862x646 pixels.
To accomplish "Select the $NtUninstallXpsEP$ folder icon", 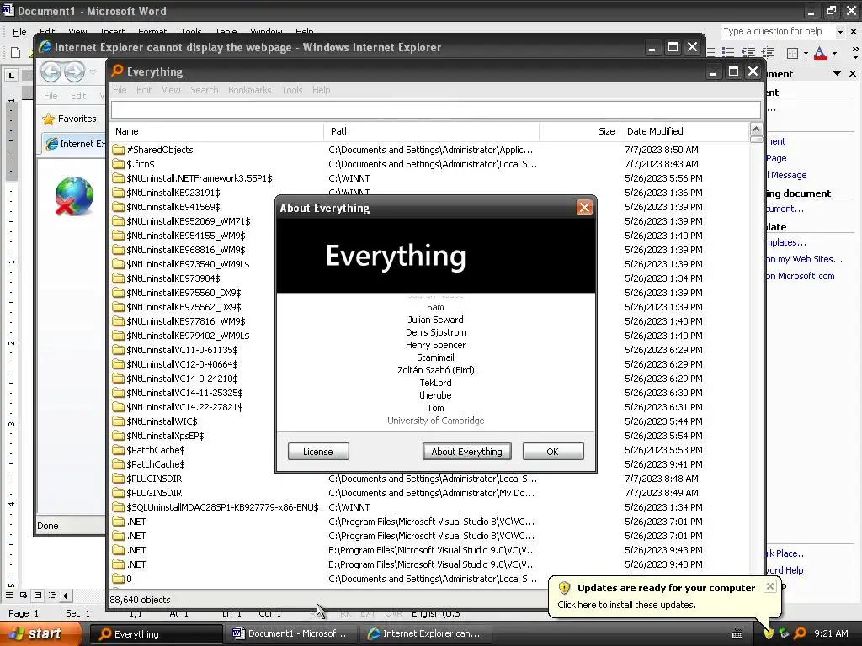I will pos(118,436).
